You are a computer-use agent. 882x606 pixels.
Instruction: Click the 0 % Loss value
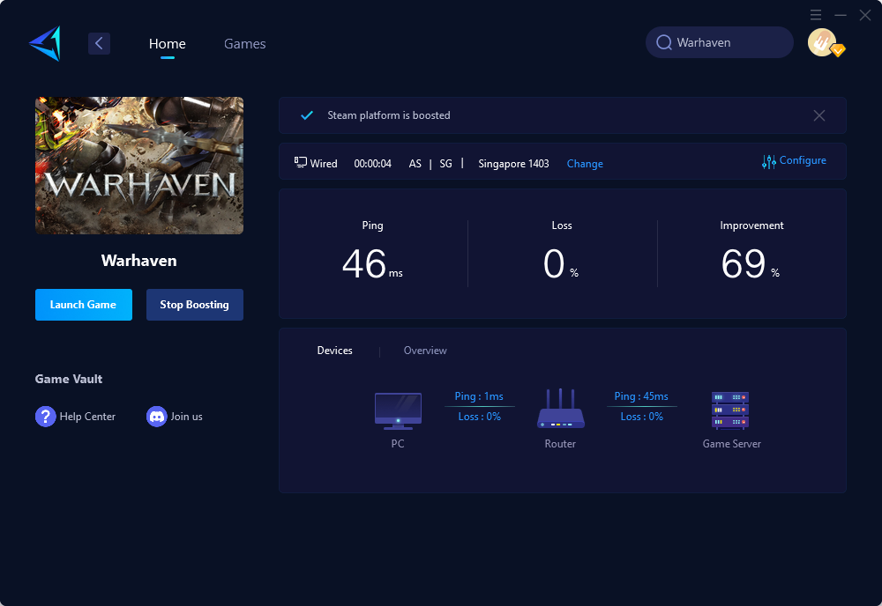click(x=561, y=264)
